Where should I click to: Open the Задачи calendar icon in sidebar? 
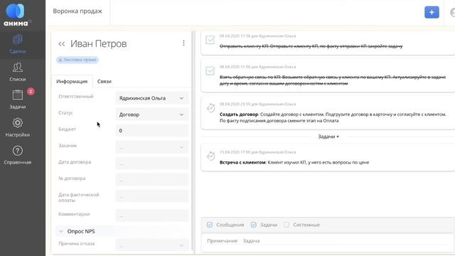[17, 95]
